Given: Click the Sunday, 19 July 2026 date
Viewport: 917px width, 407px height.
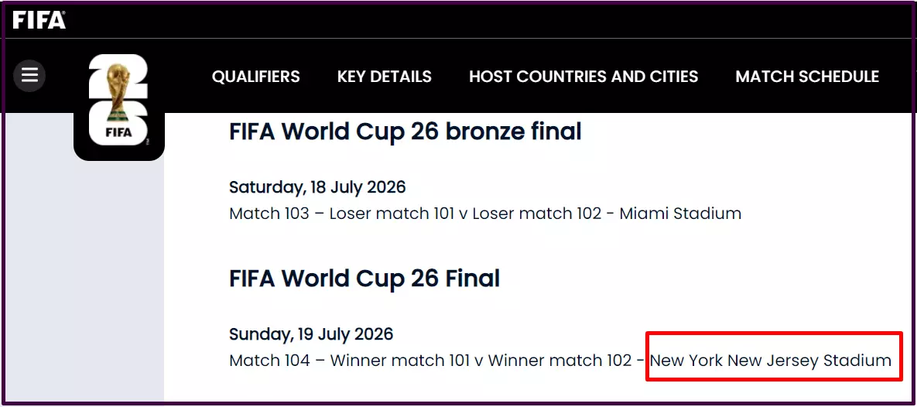Looking at the screenshot, I should pos(311,334).
